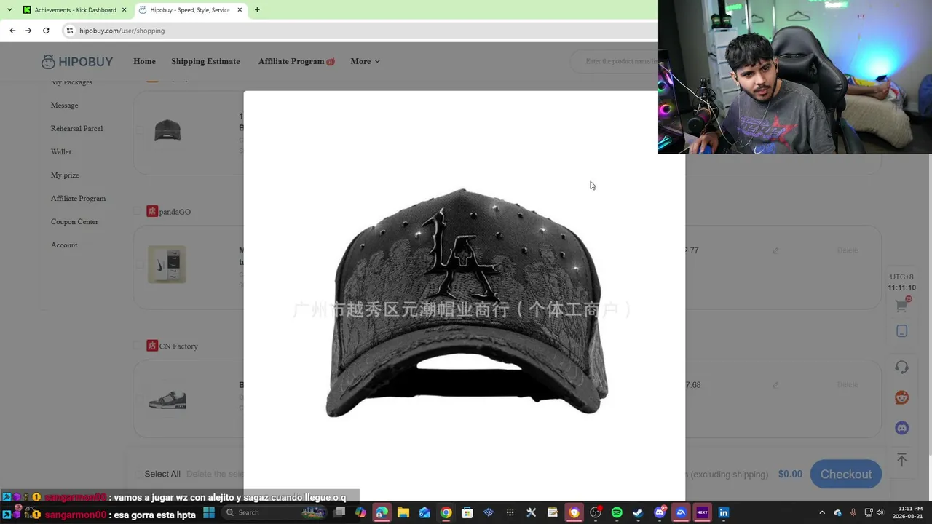Open Steam from taskbar

coord(638,512)
